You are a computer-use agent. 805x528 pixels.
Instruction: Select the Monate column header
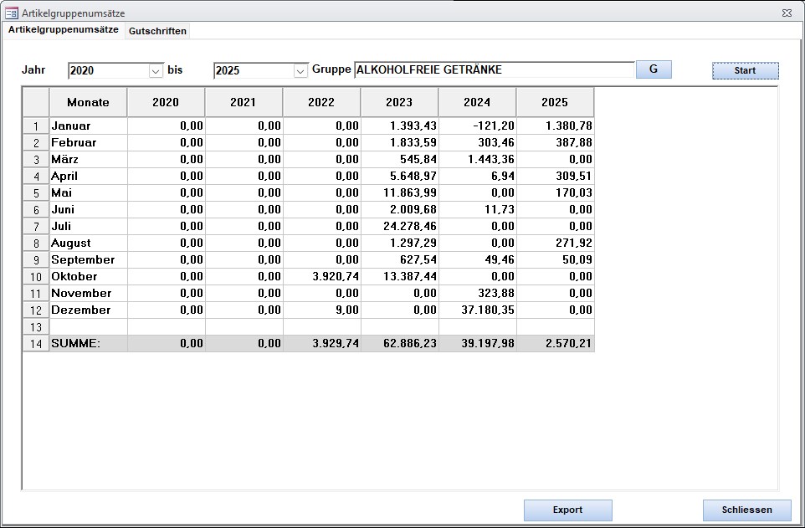pos(88,102)
